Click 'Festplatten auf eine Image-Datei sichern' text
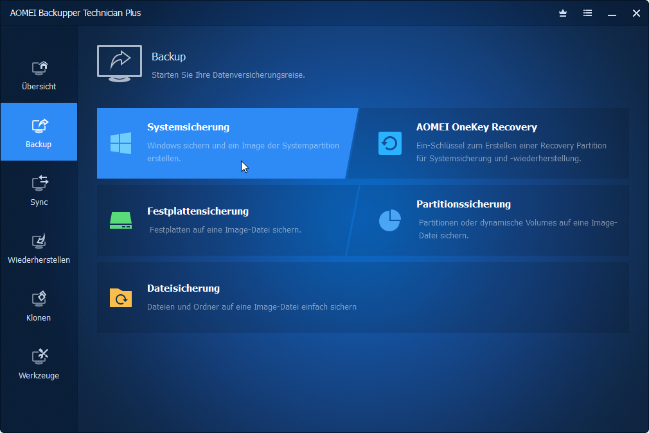The height and width of the screenshot is (433, 649). (x=226, y=230)
